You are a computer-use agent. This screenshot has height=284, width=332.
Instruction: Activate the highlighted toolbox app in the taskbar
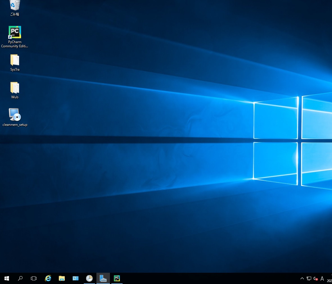103,278
